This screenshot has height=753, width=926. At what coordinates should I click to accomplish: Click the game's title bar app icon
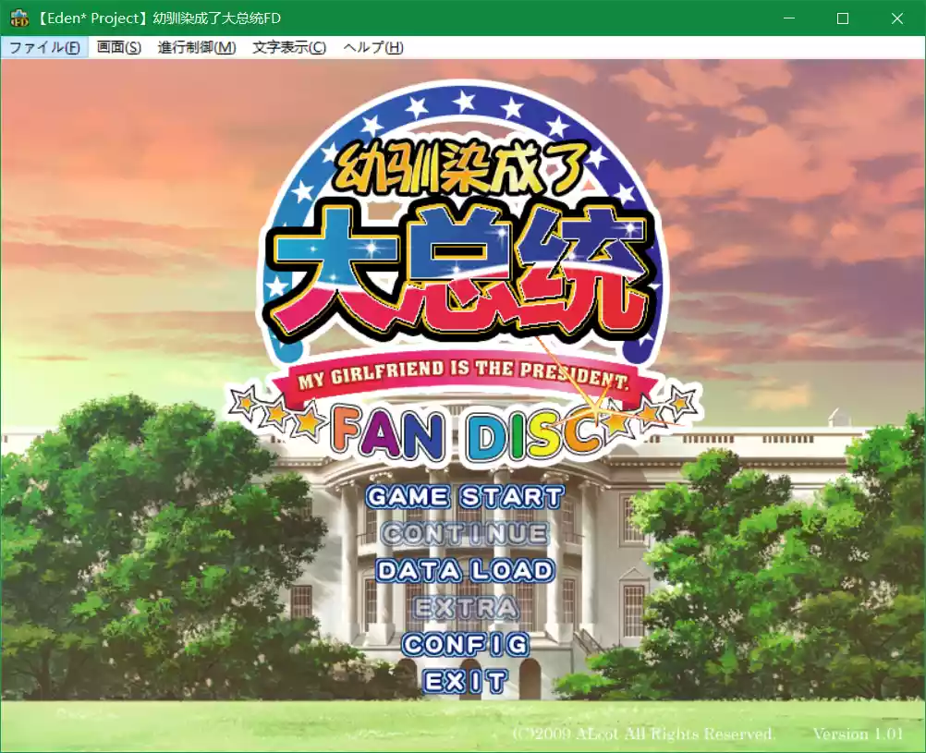tap(18, 18)
